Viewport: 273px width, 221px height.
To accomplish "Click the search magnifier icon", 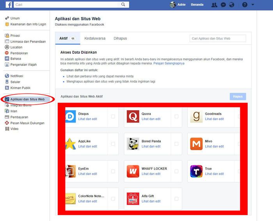I will pos(123,5).
